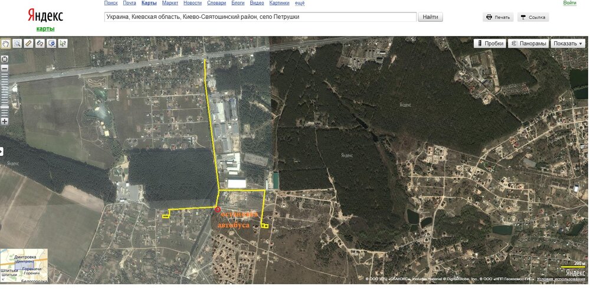Open the ещё more services link
The image size is (590, 289).
click(x=300, y=3)
